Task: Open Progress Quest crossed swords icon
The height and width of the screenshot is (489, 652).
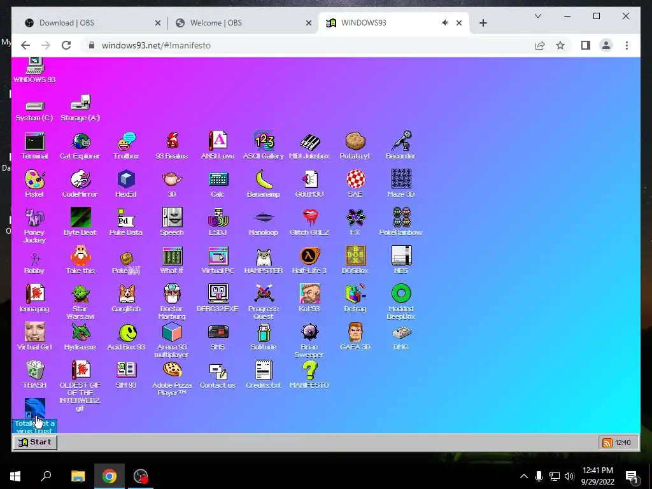Action: tap(263, 302)
